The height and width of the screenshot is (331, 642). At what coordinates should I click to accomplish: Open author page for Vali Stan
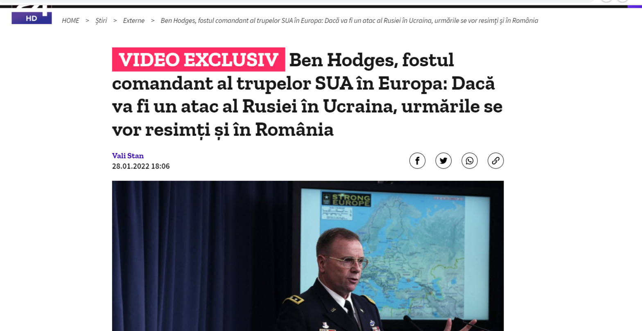[x=128, y=156]
